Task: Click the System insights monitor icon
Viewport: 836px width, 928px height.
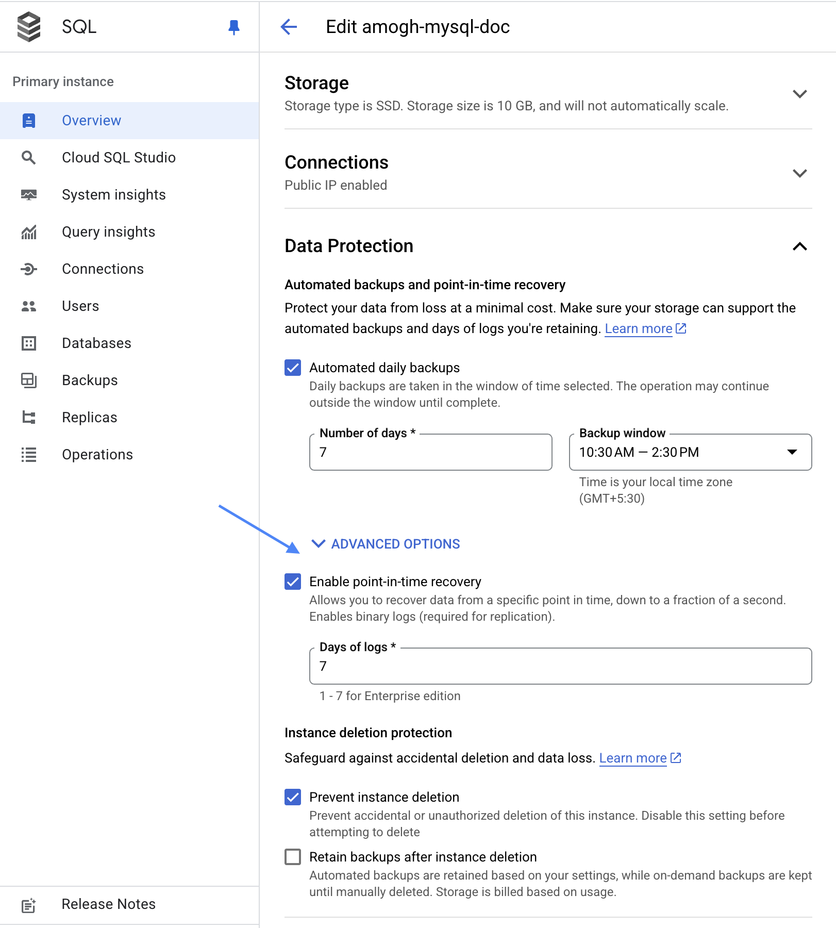Action: pos(29,195)
